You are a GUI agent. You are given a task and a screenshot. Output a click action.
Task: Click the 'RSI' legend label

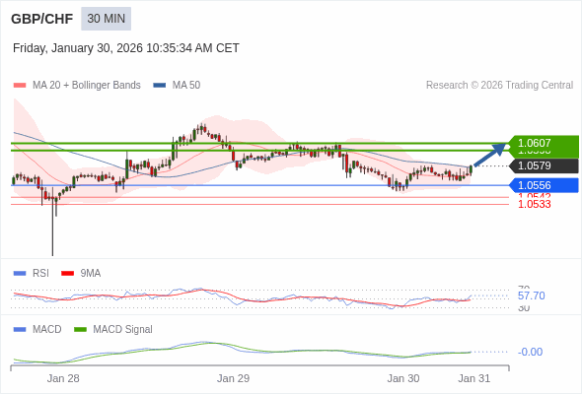click(x=40, y=274)
